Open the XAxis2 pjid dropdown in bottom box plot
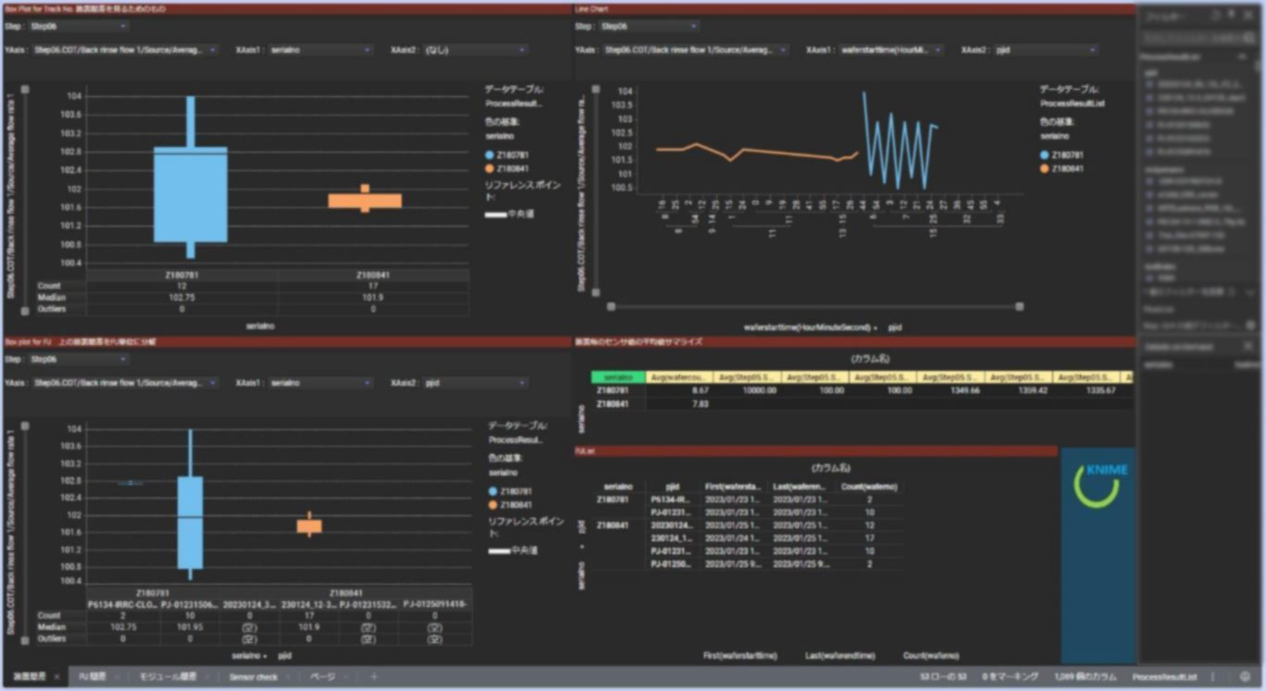The image size is (1266, 691). point(475,382)
